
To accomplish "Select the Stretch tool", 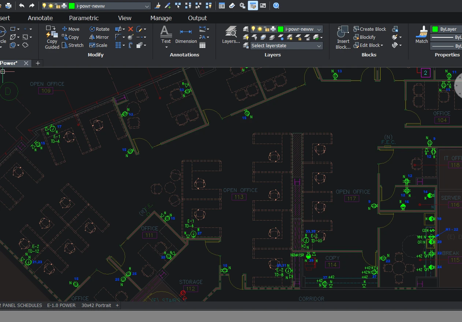I will 72,45.
